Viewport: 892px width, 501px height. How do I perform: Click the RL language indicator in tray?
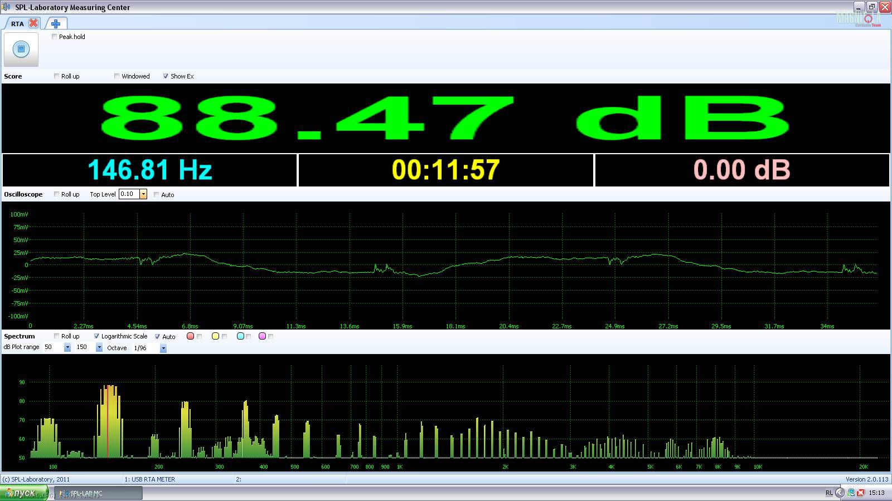point(829,493)
